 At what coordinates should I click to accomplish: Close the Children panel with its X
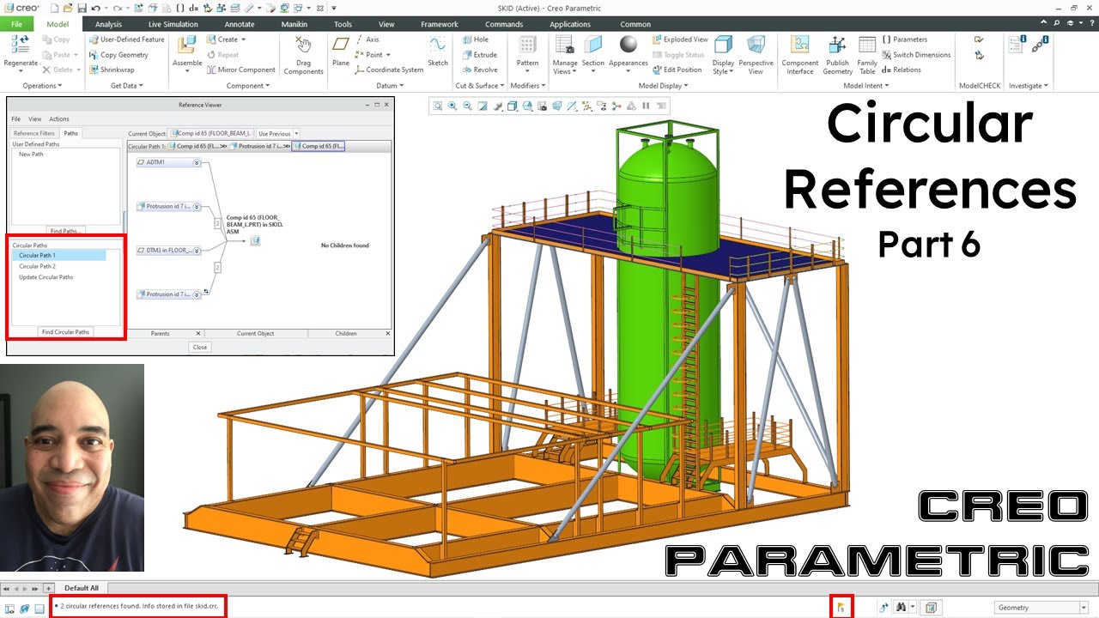click(x=386, y=333)
